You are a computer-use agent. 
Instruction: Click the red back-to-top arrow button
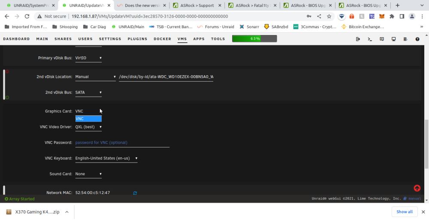click(417, 188)
